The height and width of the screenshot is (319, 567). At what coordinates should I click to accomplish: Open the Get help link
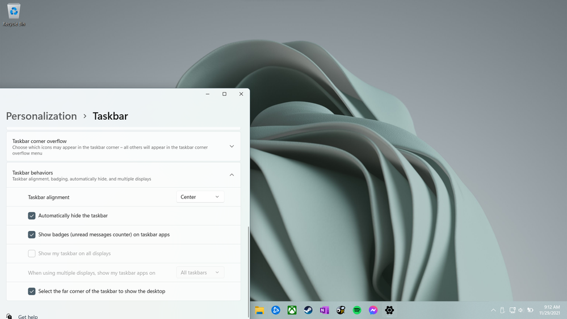tap(28, 317)
